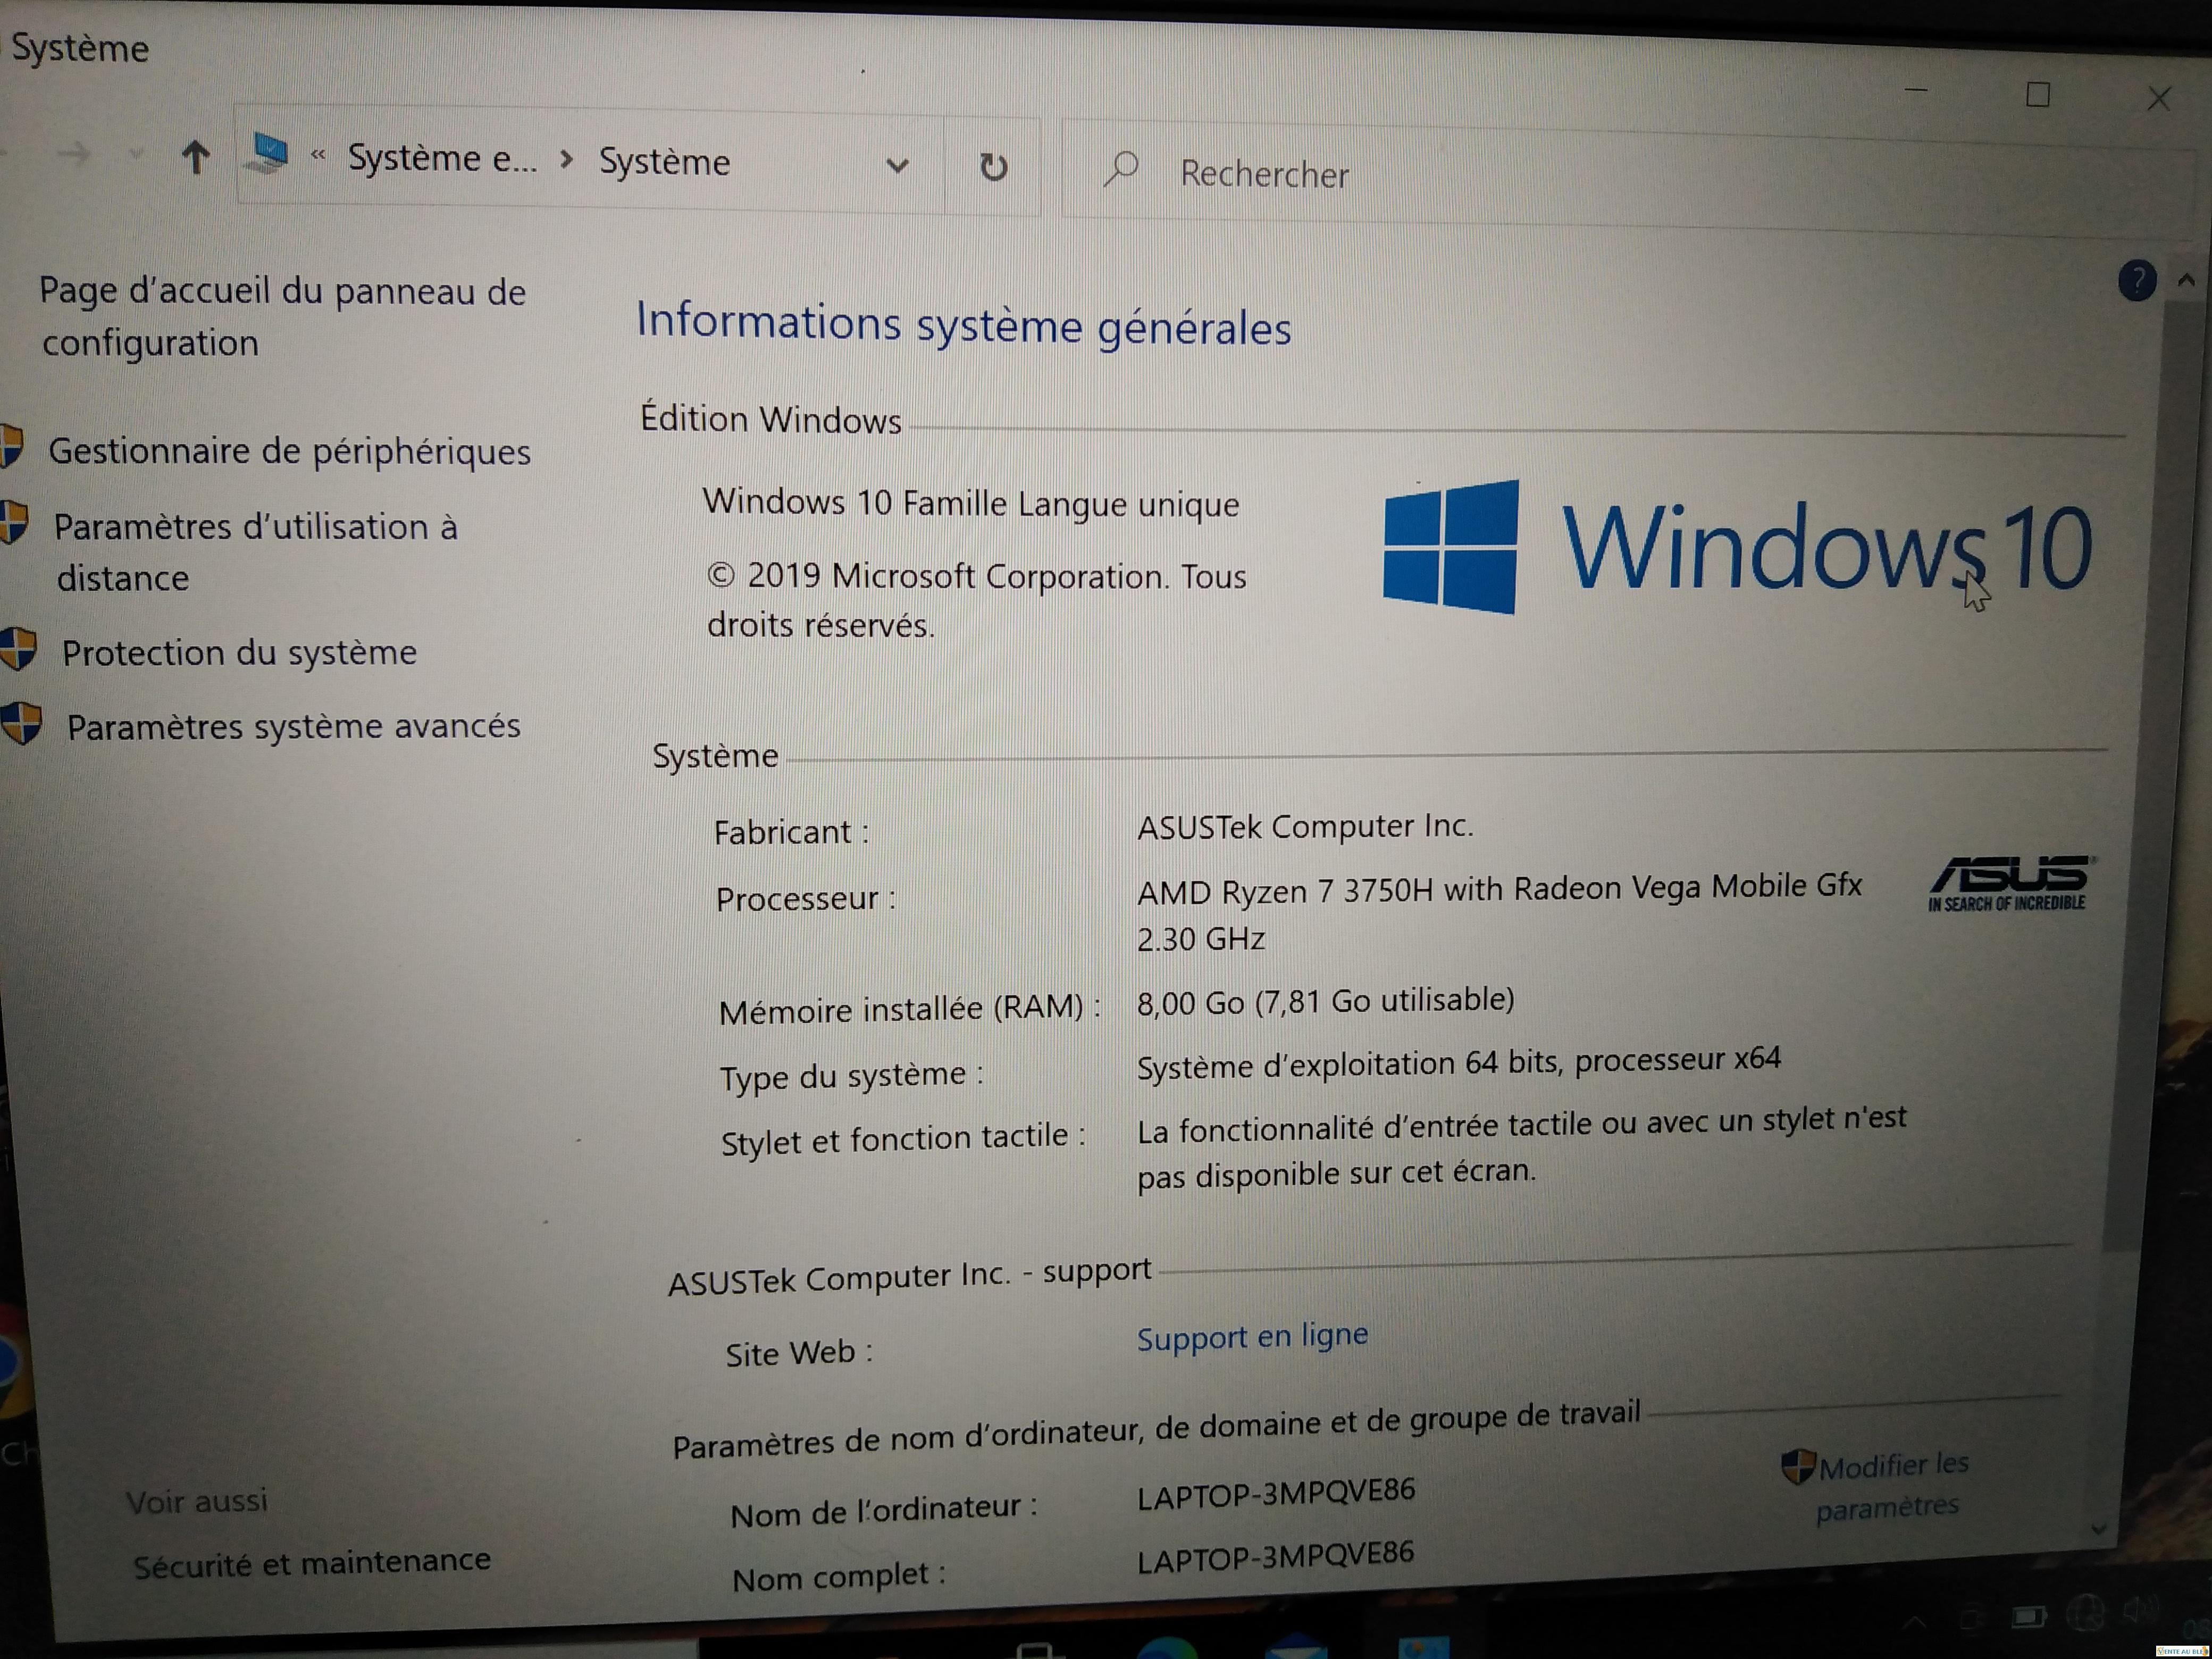Close the Système window
2212x1659 pixels.
point(2159,98)
